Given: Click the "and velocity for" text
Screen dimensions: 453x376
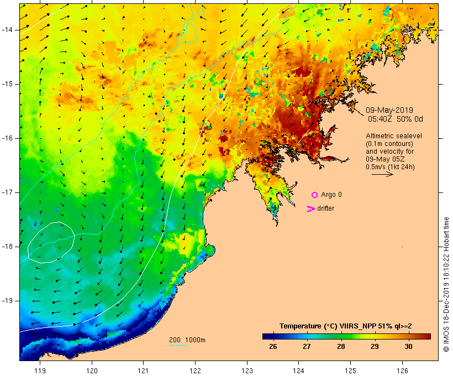Looking at the screenshot, I should 389,152.
